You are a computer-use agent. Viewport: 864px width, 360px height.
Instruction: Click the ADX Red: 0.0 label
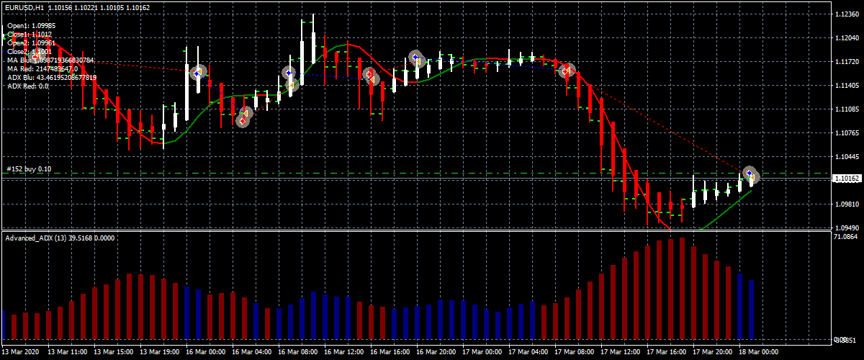pyautogui.click(x=28, y=86)
